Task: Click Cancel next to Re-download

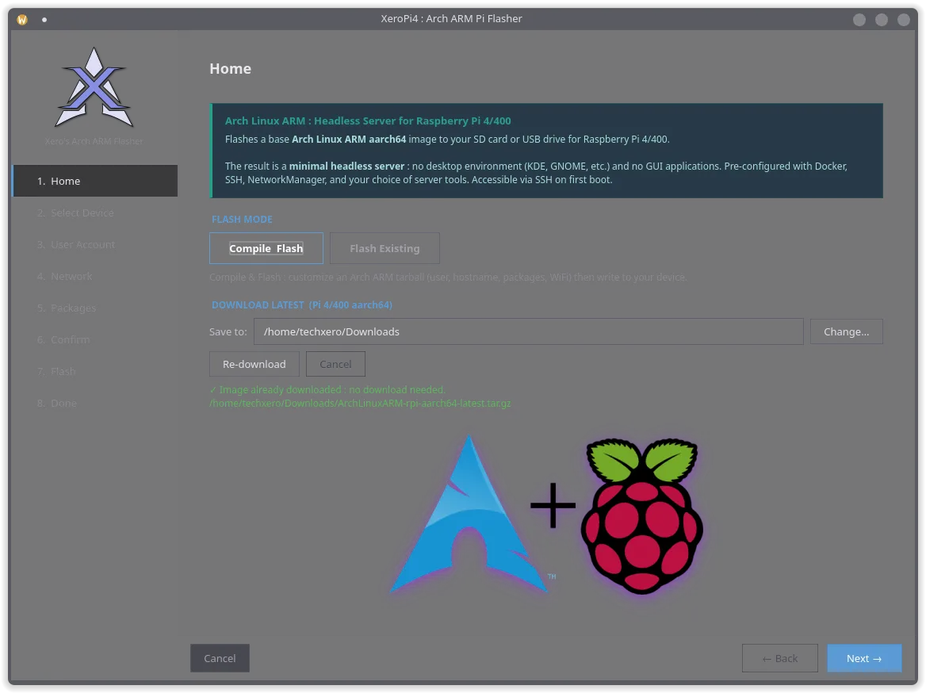Action: (335, 364)
